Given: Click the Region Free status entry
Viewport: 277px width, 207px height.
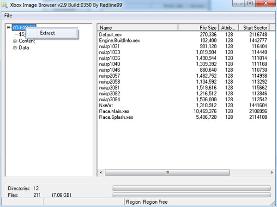Looking at the screenshot, I should pyautogui.click(x=147, y=202).
